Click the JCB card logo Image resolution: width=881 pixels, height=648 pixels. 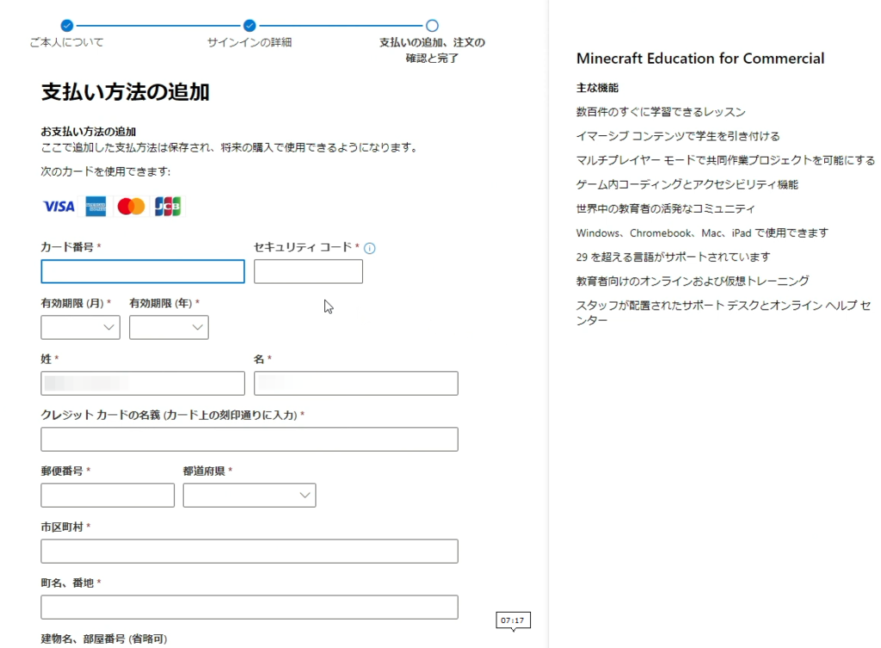click(168, 207)
